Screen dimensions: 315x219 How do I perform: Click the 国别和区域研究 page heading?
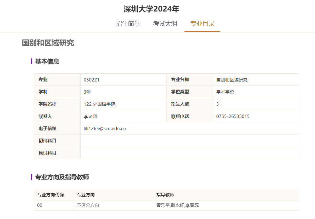48,43
